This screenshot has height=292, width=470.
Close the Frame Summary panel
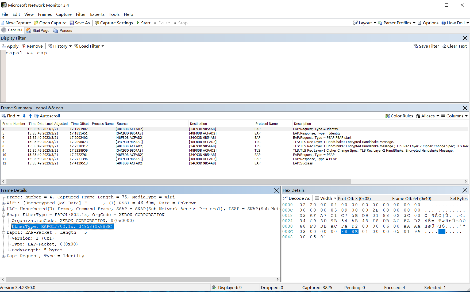coord(465,108)
